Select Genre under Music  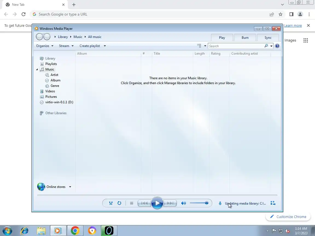(x=55, y=86)
